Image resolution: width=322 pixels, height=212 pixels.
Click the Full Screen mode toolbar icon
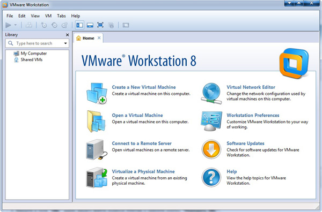tap(100, 25)
